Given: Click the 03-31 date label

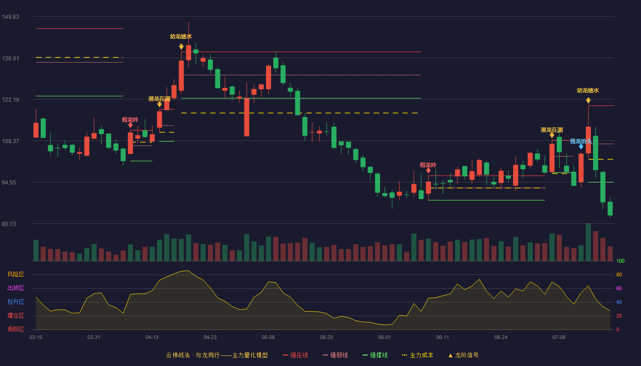Looking at the screenshot, I should pyautogui.click(x=94, y=338).
